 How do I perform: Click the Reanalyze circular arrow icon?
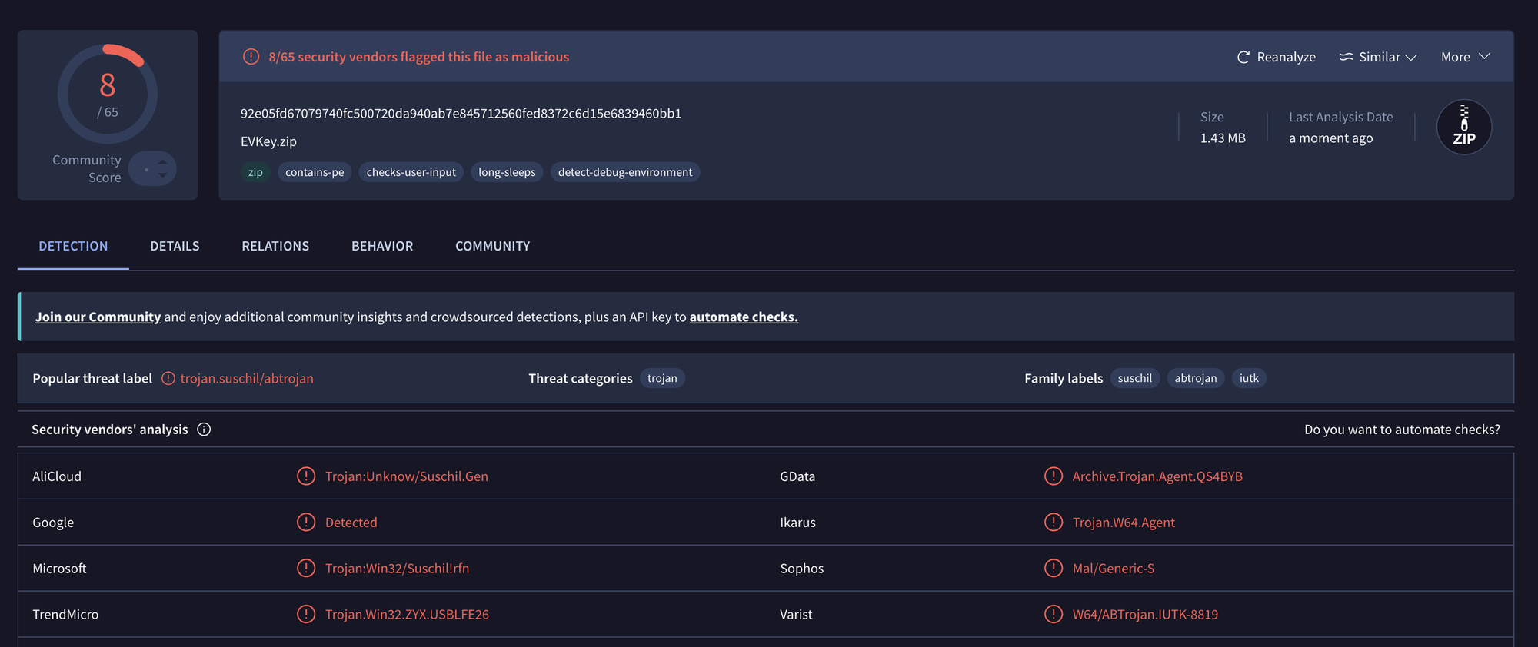(1243, 57)
